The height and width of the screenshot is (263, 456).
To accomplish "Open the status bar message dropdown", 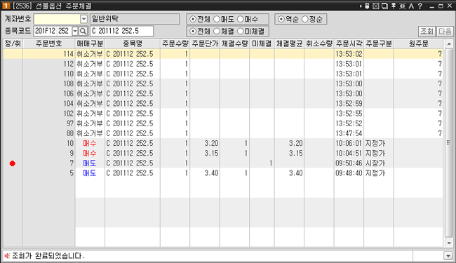I will coord(448,256).
